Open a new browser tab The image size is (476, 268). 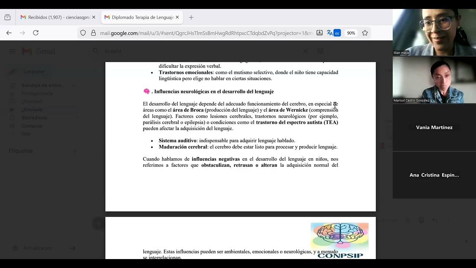(x=191, y=17)
